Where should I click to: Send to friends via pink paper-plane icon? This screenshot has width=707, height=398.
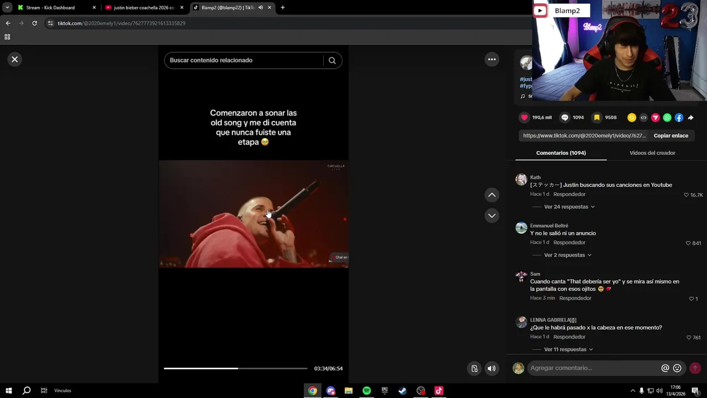click(655, 117)
